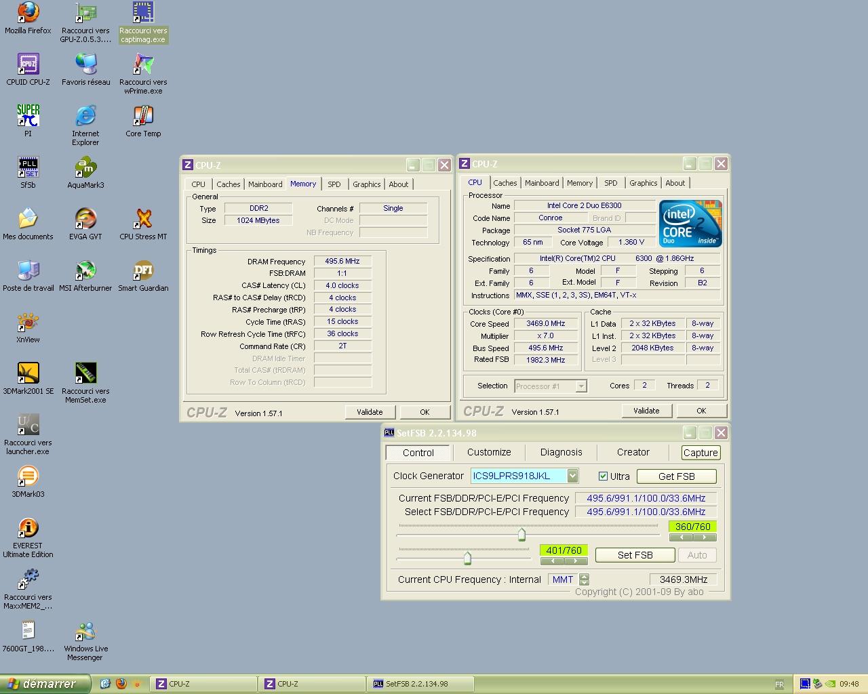The width and height of the screenshot is (868, 694).
Task: Click Set FSB button
Action: coord(635,555)
